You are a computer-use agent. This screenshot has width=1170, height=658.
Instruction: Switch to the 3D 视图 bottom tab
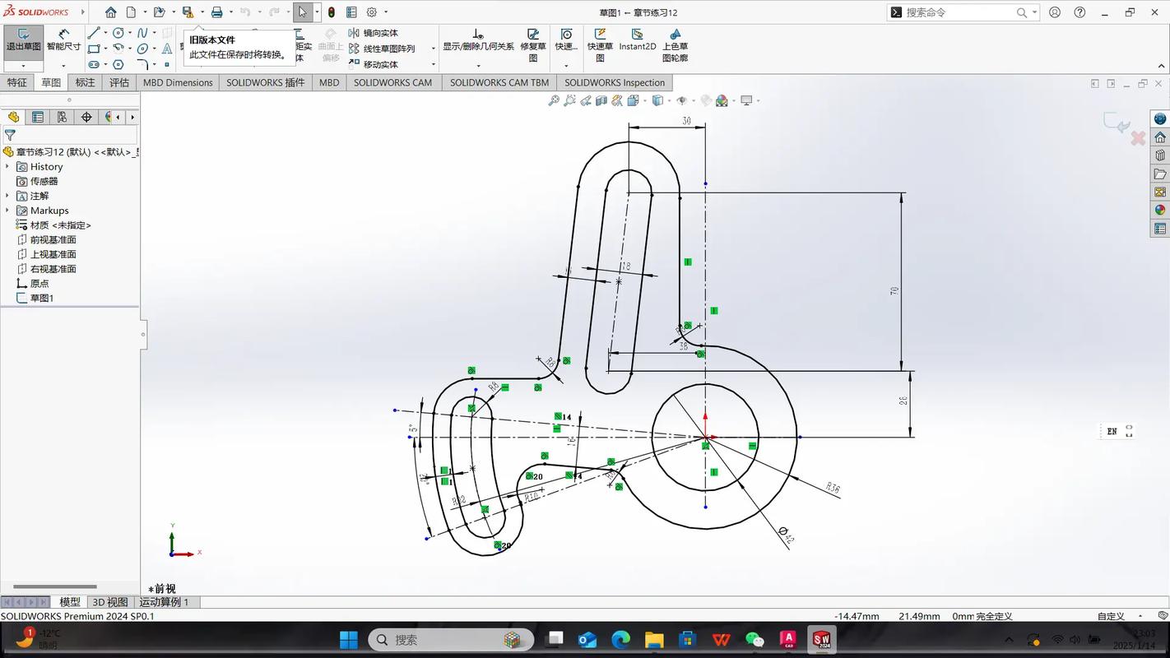(109, 602)
